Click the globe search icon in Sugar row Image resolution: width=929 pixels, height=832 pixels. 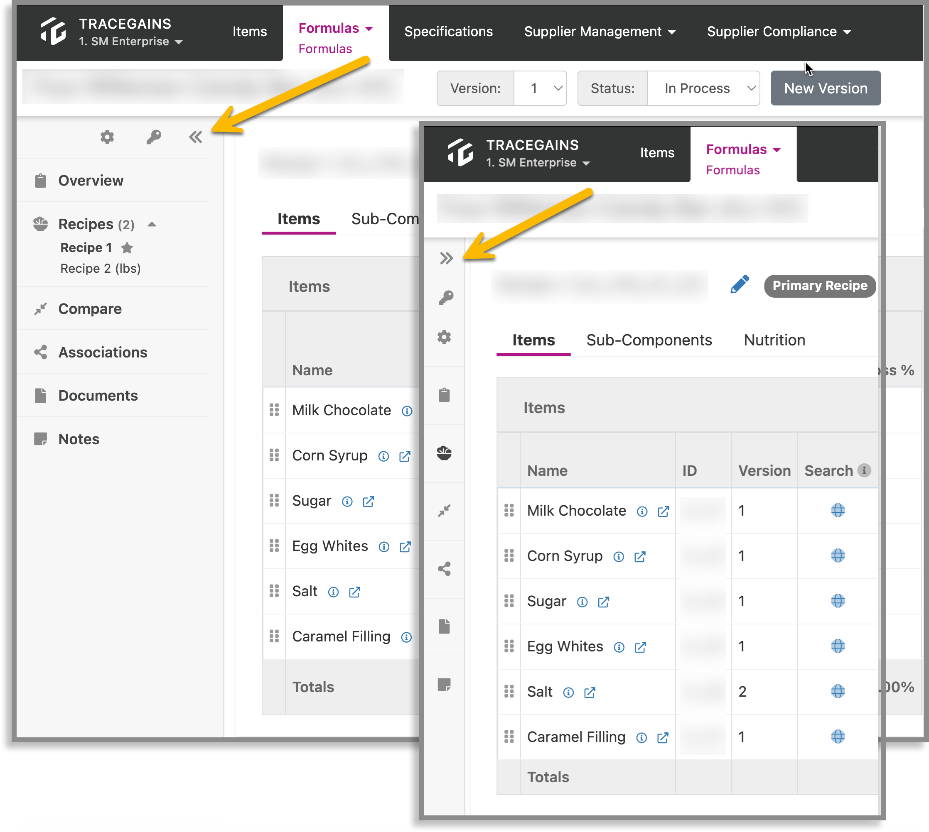[838, 601]
